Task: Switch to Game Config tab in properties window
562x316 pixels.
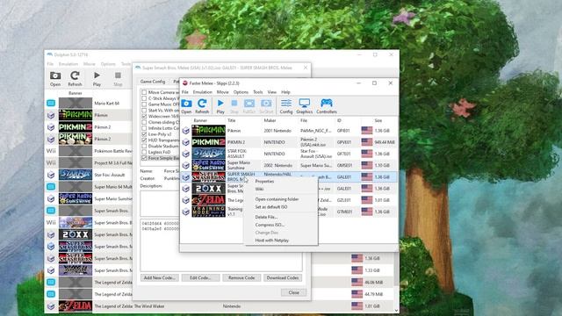Action: 153,82
